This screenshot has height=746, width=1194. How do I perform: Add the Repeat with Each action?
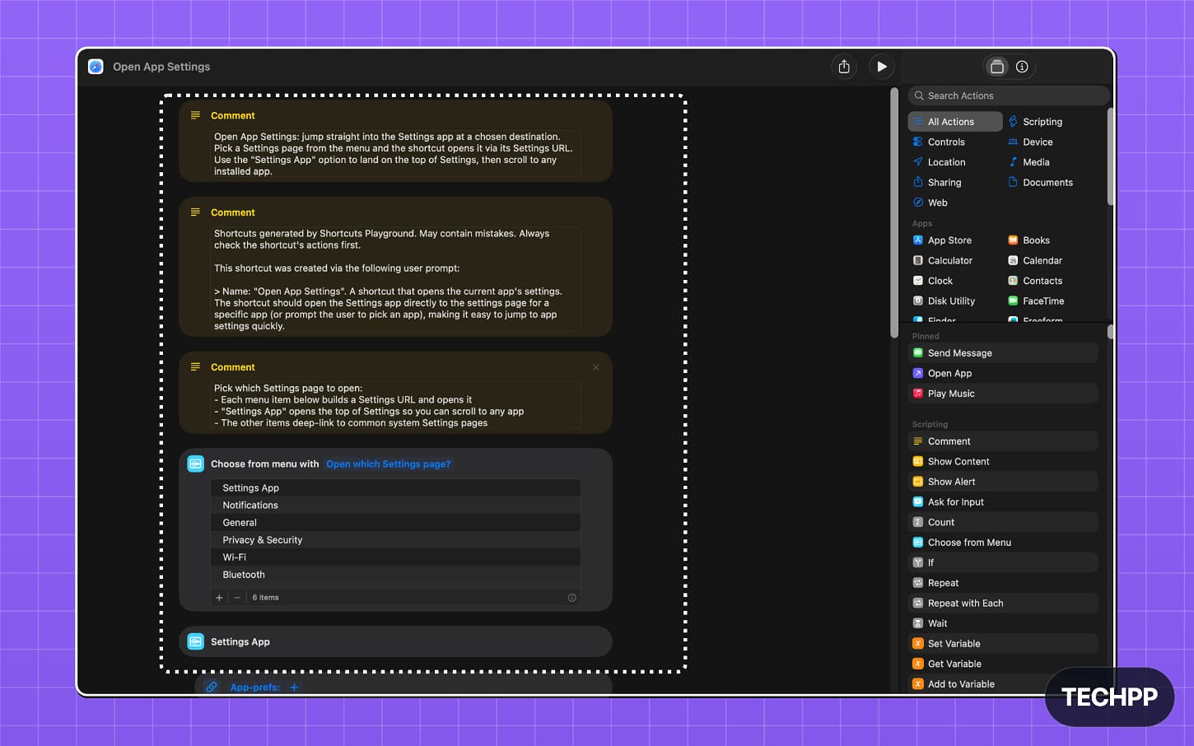click(1003, 603)
